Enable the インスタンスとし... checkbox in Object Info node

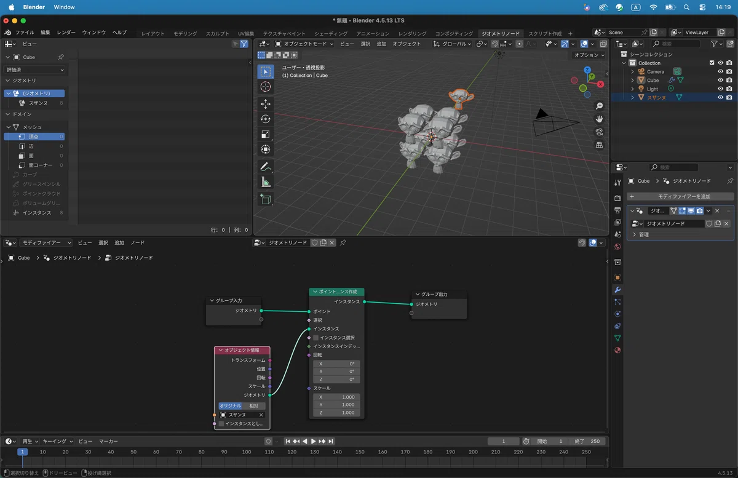coord(222,424)
